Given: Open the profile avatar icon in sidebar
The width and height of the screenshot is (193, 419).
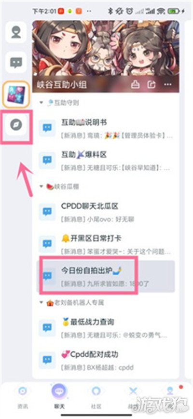Looking at the screenshot, I should point(16,32).
